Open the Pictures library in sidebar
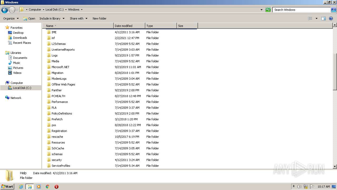The height and width of the screenshot is (190, 337). click(18, 68)
